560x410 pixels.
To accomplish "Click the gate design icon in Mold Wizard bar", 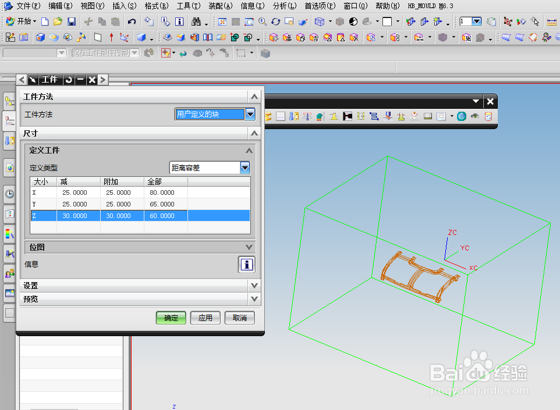I will [x=348, y=116].
